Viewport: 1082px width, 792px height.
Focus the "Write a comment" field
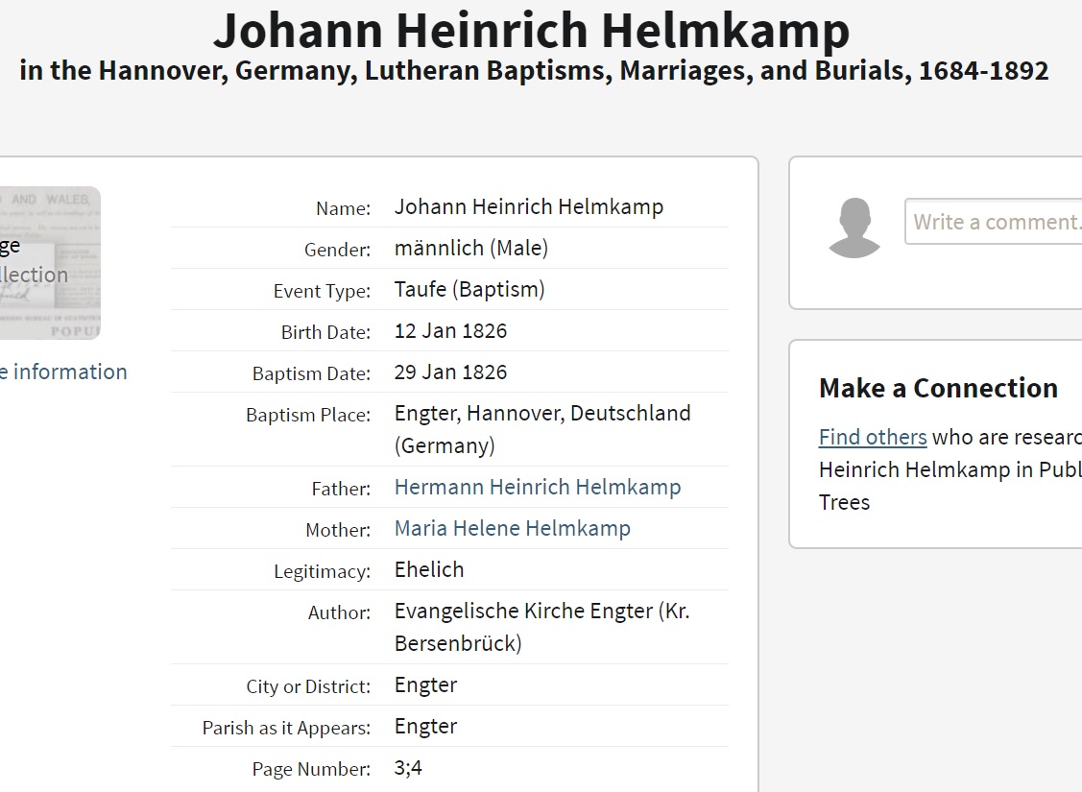[x=995, y=222]
